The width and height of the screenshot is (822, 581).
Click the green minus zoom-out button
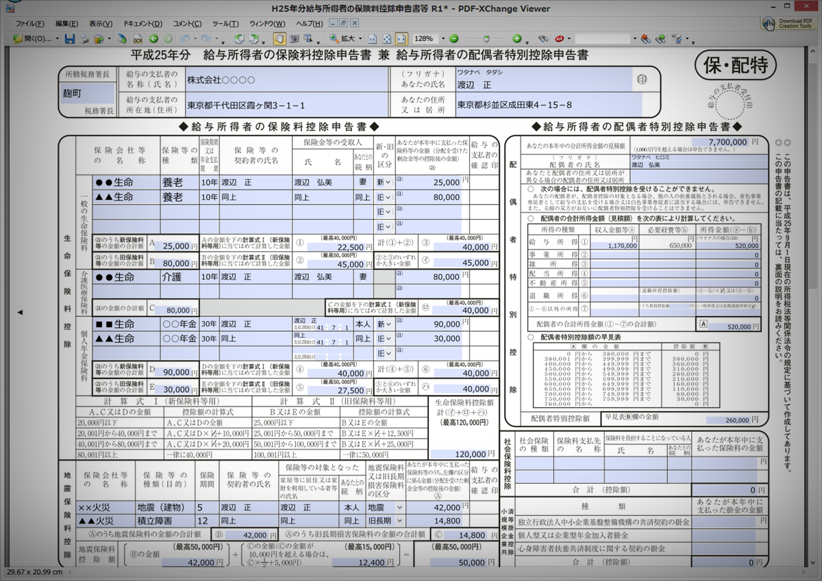[x=453, y=38]
